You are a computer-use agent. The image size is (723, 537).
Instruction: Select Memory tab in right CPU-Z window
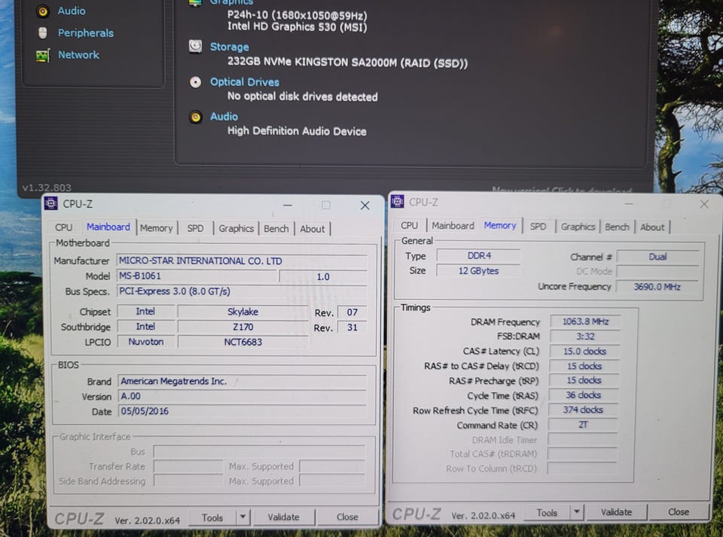coord(500,225)
